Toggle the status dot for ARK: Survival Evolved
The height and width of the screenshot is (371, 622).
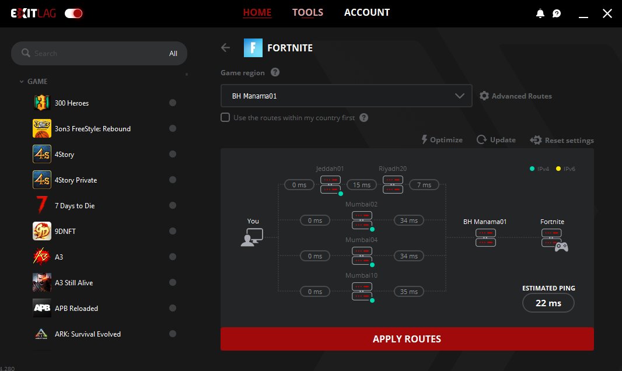173,334
